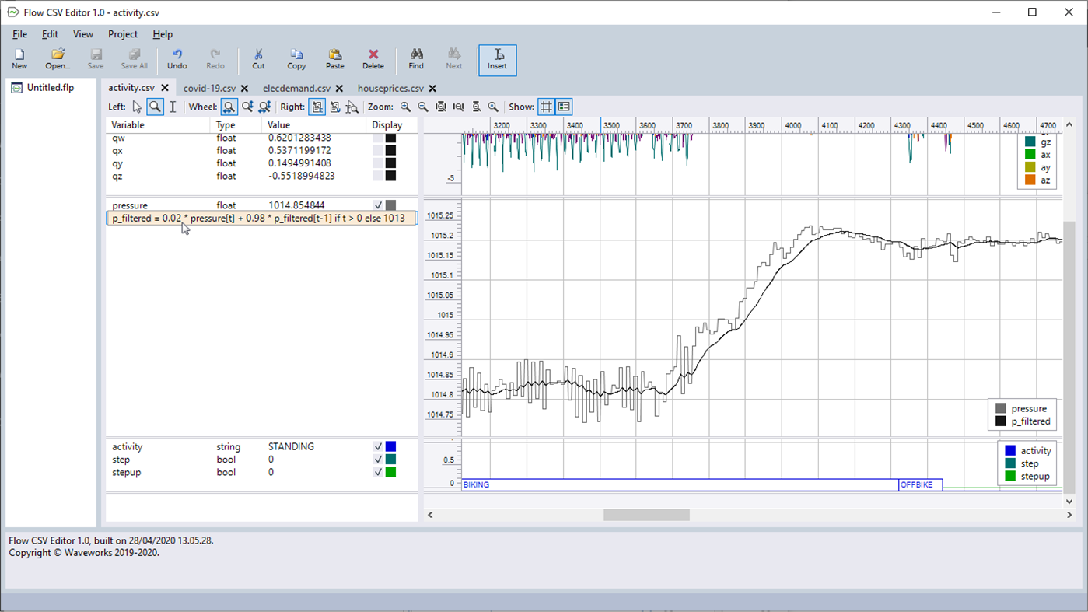Select the arrow cursor for left mouse
The image size is (1088, 612).
coord(137,107)
